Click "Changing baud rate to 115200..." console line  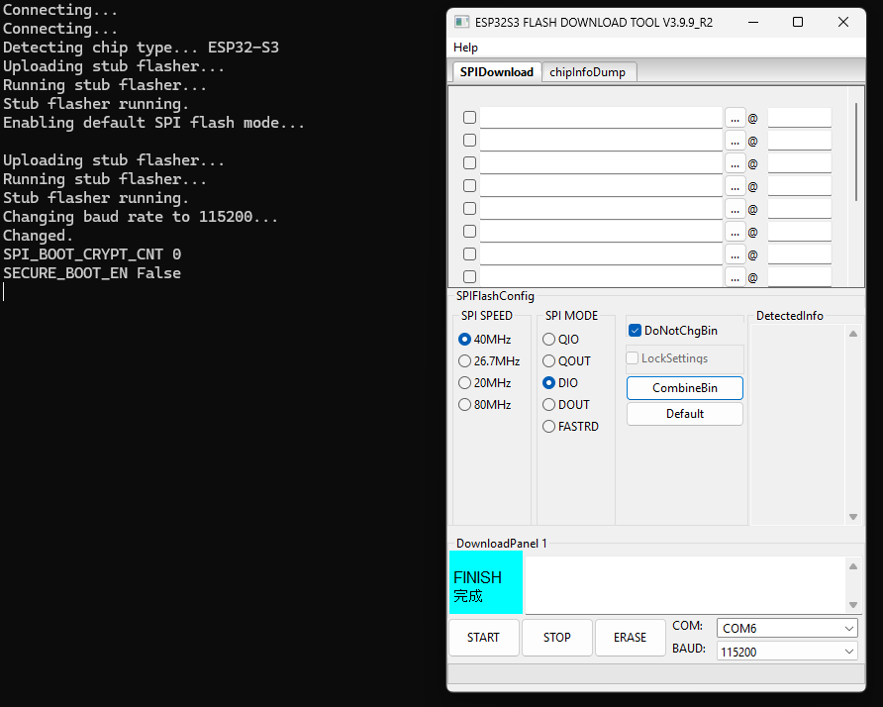point(141,217)
